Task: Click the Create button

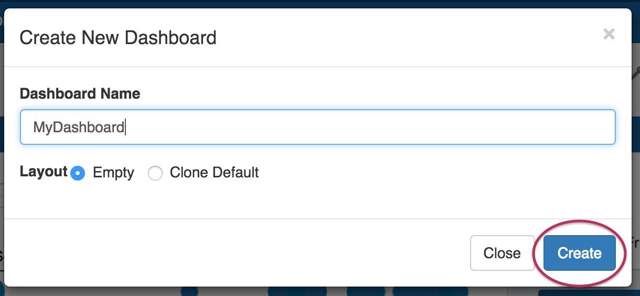Action: (x=579, y=253)
